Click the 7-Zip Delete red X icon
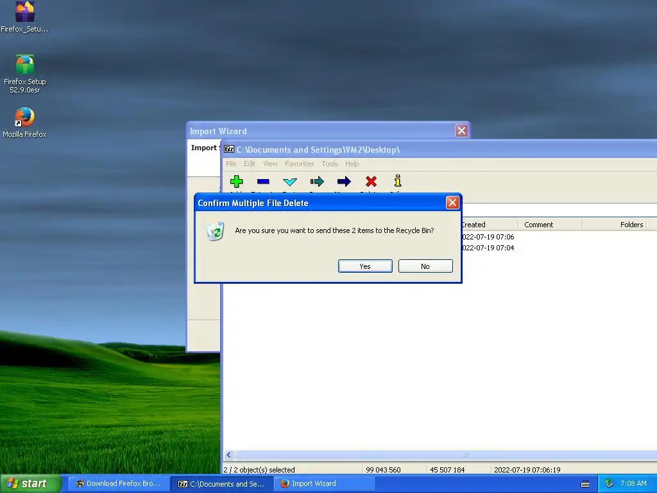This screenshot has width=657, height=493. [371, 182]
